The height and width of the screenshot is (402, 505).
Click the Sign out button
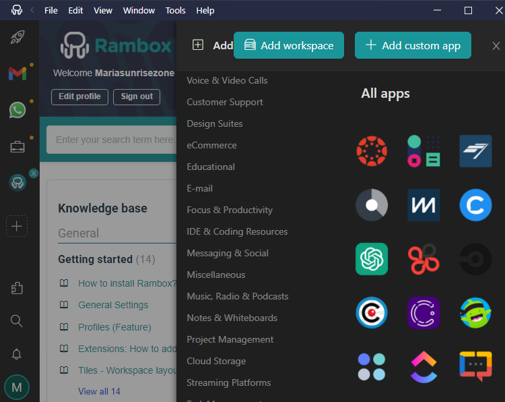(137, 96)
